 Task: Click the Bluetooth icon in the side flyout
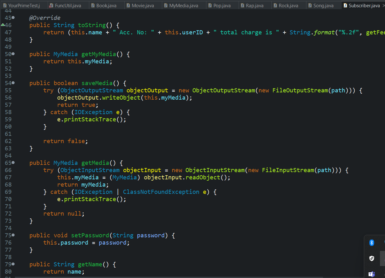[x=371, y=243]
